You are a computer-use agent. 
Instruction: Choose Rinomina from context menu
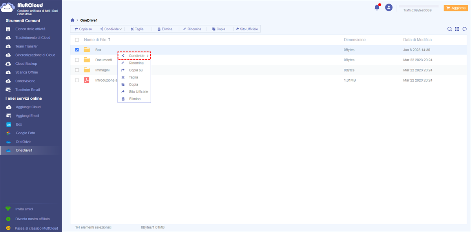point(136,63)
